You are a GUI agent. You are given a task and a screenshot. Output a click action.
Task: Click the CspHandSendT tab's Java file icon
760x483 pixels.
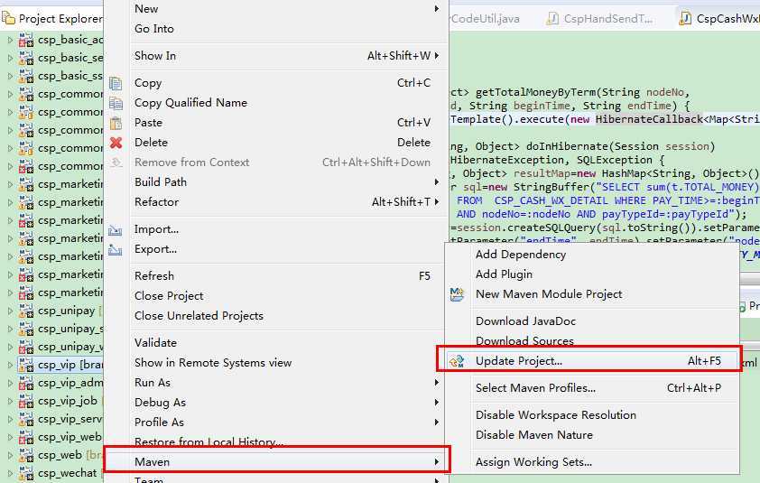(x=552, y=18)
